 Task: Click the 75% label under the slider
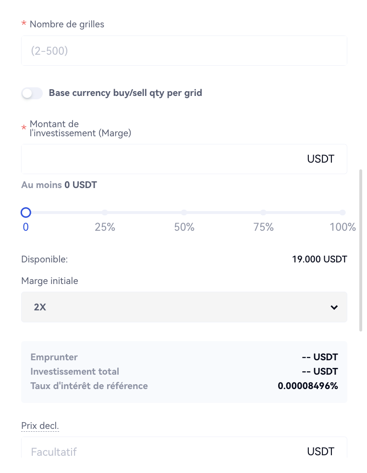tap(263, 227)
